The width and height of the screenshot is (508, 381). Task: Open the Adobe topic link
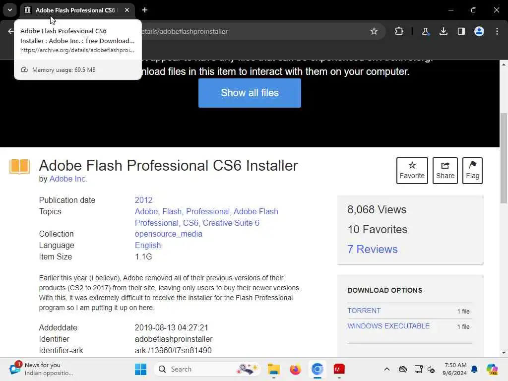click(147, 211)
